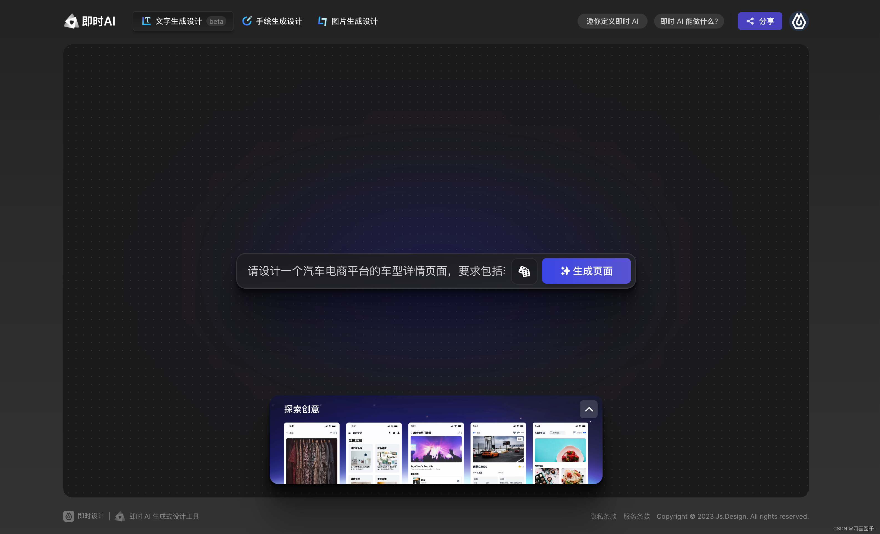Click the 即时设计 footer logo icon
The image size is (880, 534).
[x=69, y=516]
